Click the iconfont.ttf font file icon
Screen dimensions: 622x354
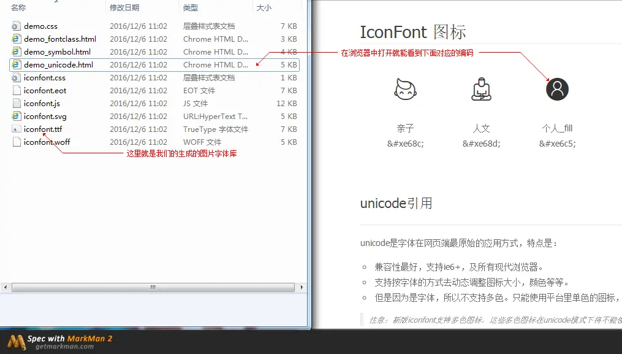pyautogui.click(x=16, y=129)
